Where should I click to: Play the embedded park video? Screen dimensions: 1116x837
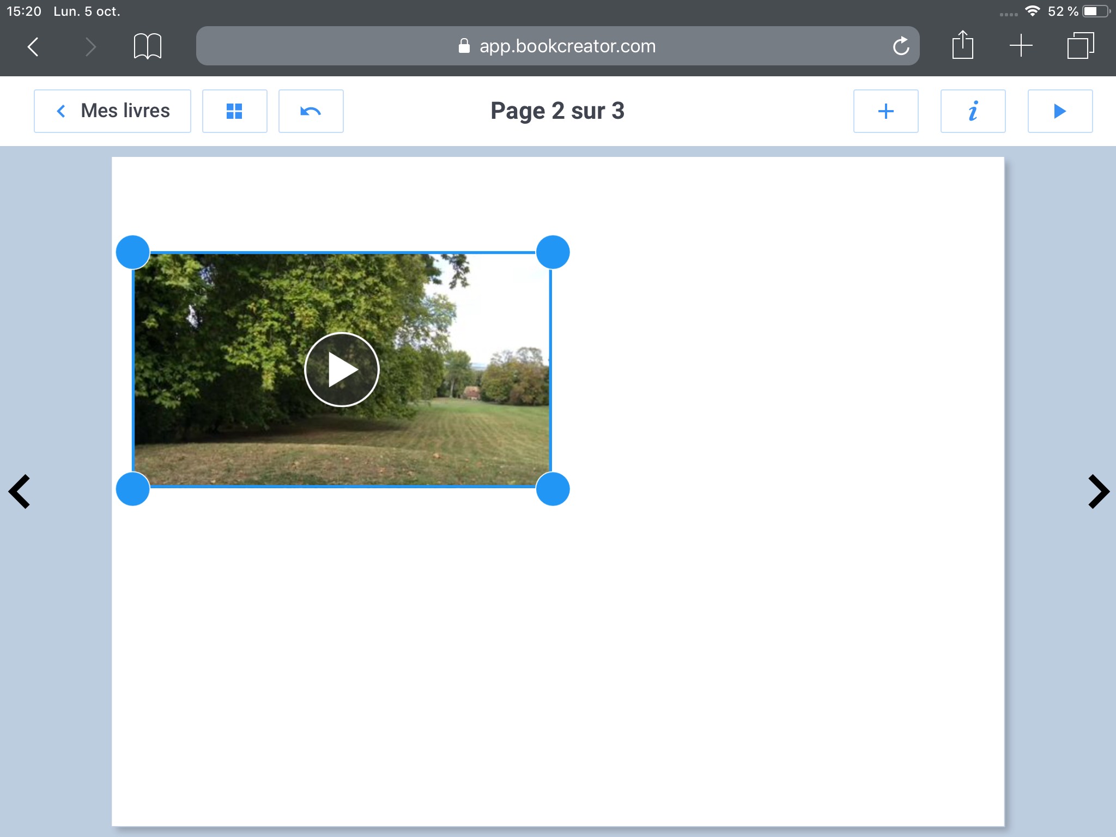pos(342,369)
